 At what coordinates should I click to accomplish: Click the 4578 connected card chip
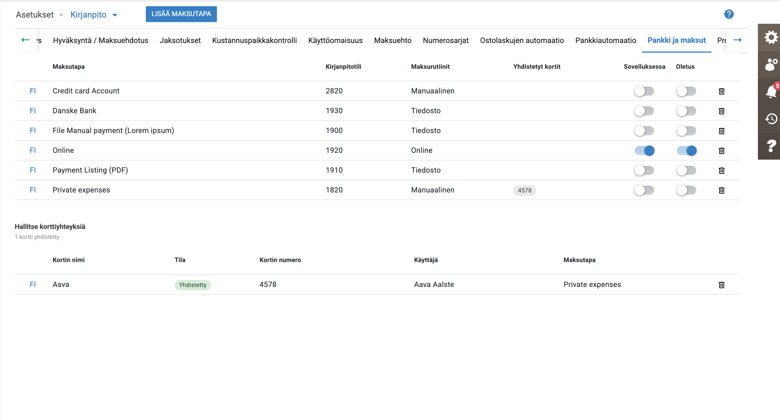point(524,190)
